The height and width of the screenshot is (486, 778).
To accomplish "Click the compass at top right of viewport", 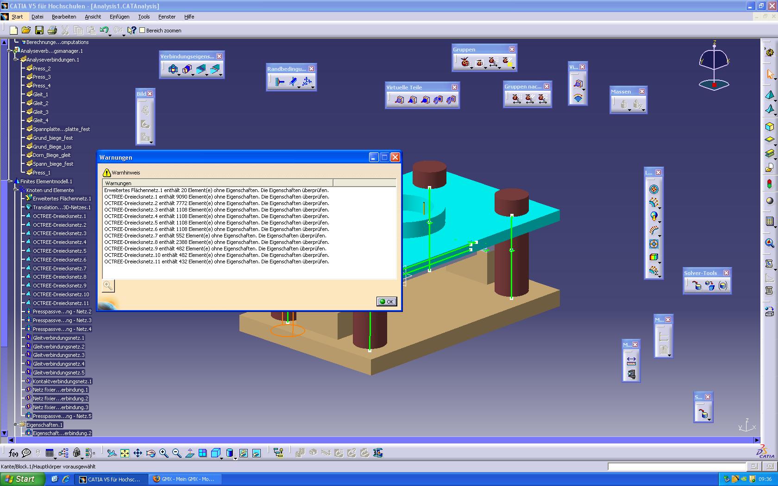I will click(714, 65).
